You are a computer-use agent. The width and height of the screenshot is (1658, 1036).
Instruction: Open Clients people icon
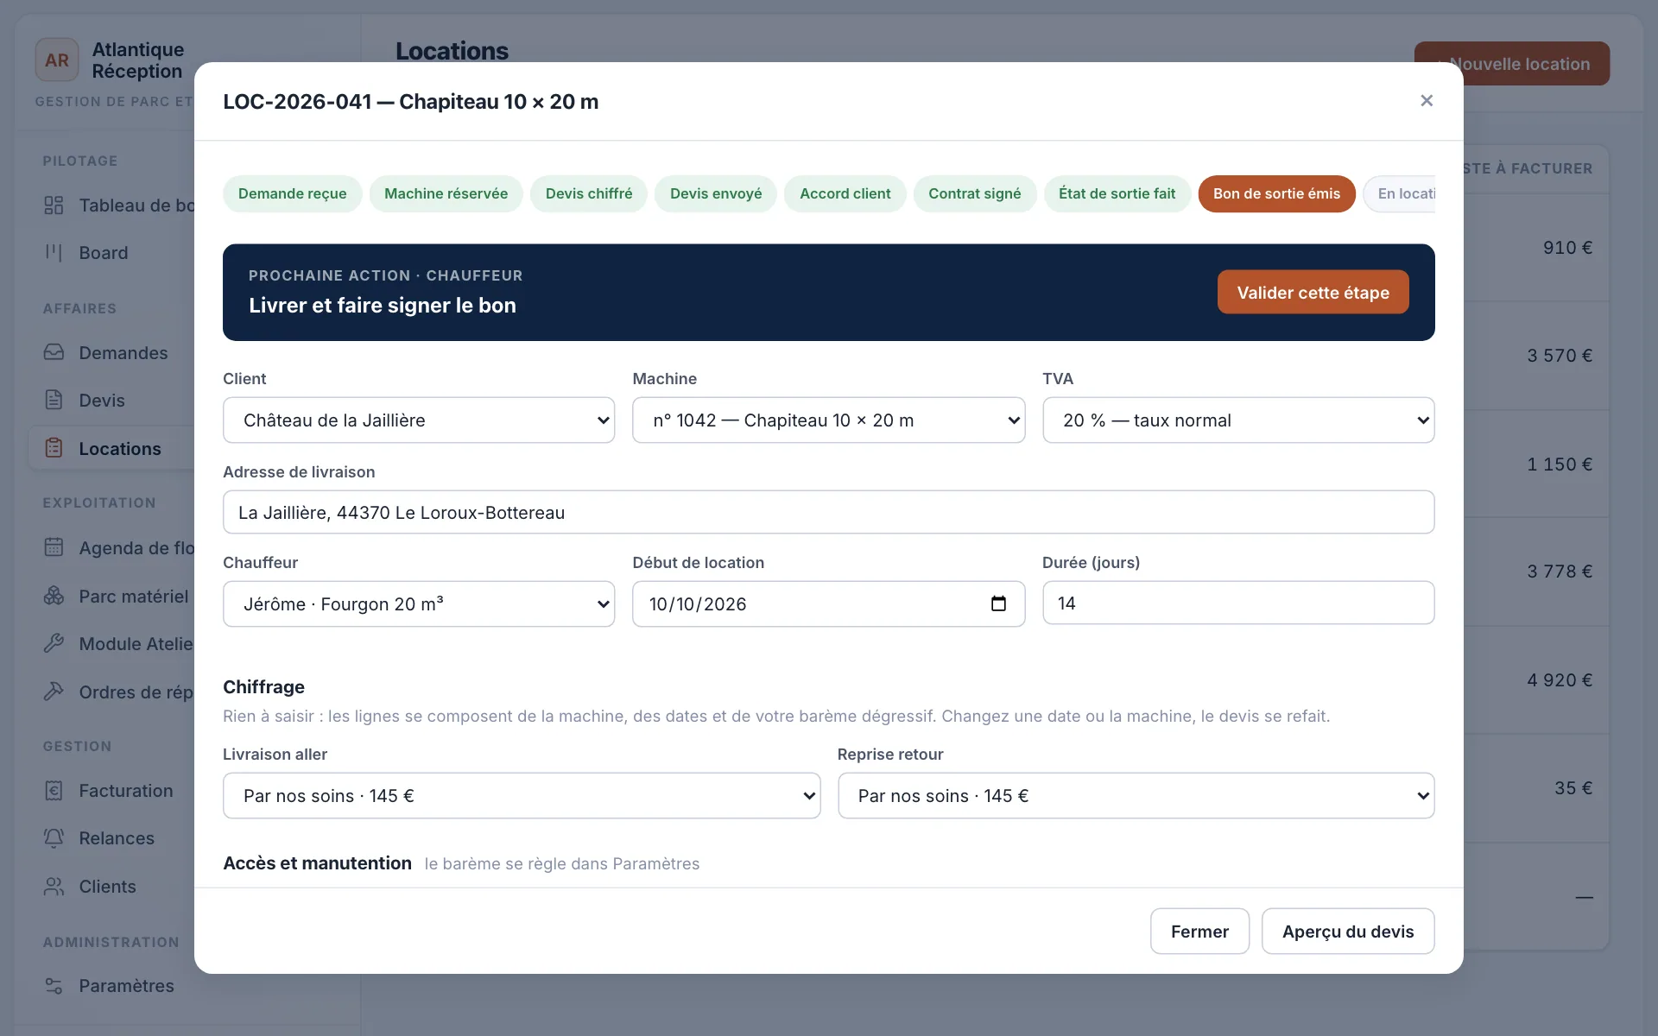pos(54,886)
